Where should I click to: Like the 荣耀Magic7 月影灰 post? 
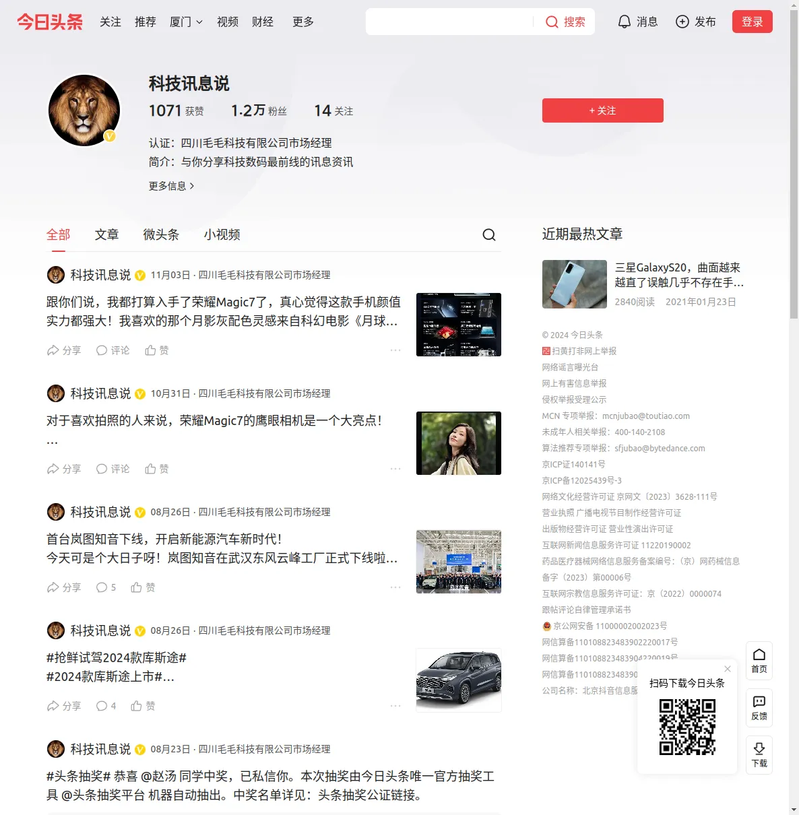(157, 350)
